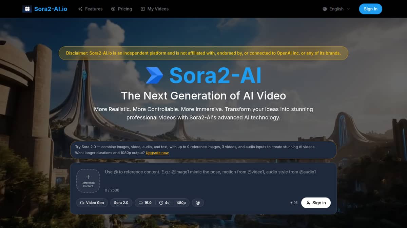Change the 16:9 aspect ratio setting
This screenshot has height=228, width=407.
coord(145,203)
